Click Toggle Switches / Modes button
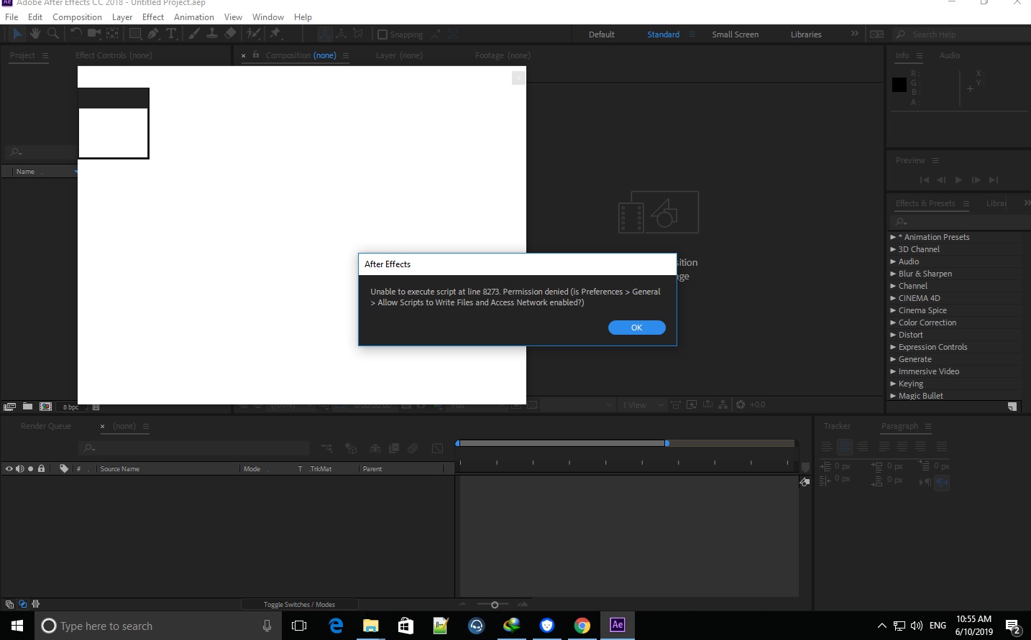Viewport: 1031px width, 640px height. pyautogui.click(x=299, y=604)
